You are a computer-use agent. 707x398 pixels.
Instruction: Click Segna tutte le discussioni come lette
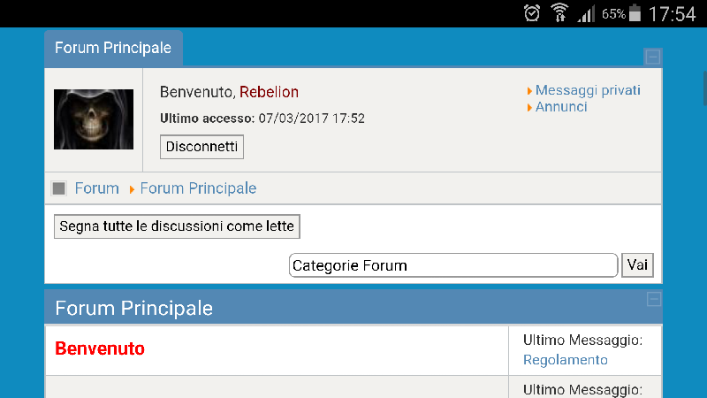177,226
